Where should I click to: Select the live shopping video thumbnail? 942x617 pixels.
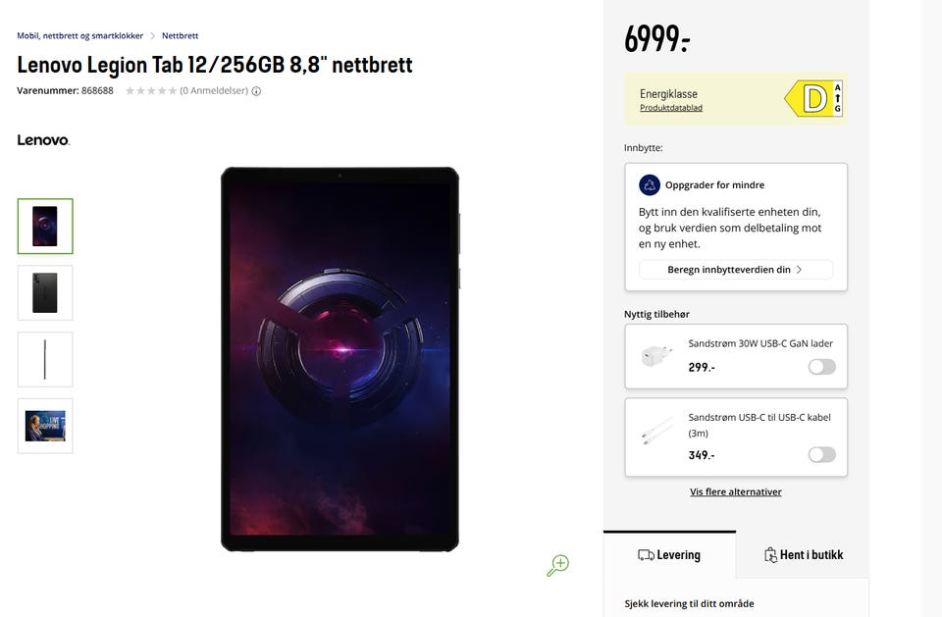[45, 426]
